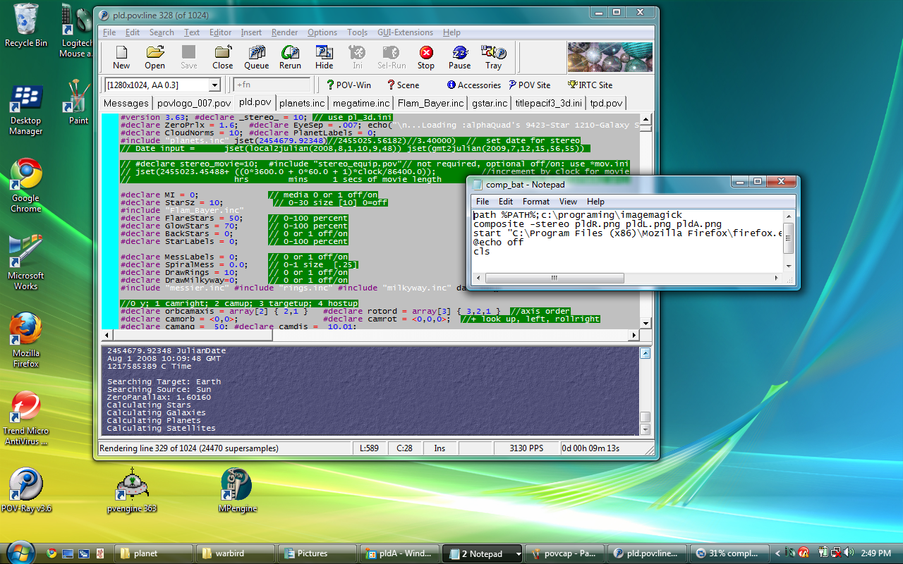The height and width of the screenshot is (564, 903).
Task: Open the Format menu in Notepad
Action: 535,202
